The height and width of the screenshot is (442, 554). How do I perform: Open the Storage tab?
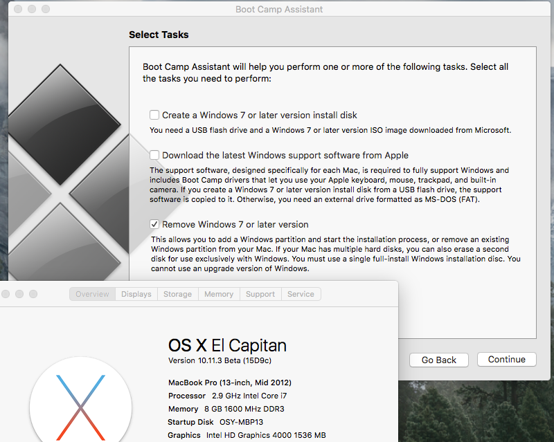pos(177,294)
